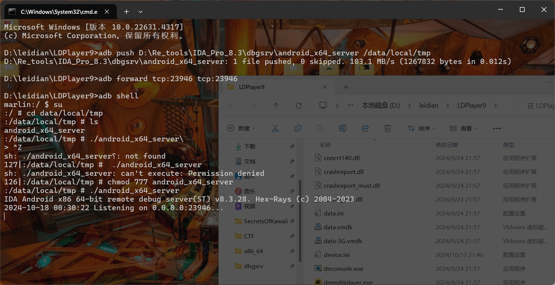Open the three-dot See more menu
This screenshot has height=285, width=555.
tap(497, 128)
